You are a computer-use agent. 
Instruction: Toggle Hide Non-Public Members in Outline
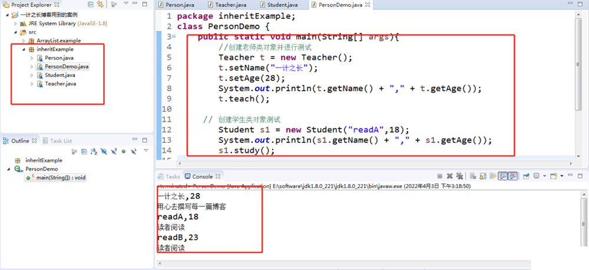pyautogui.click(x=123, y=152)
